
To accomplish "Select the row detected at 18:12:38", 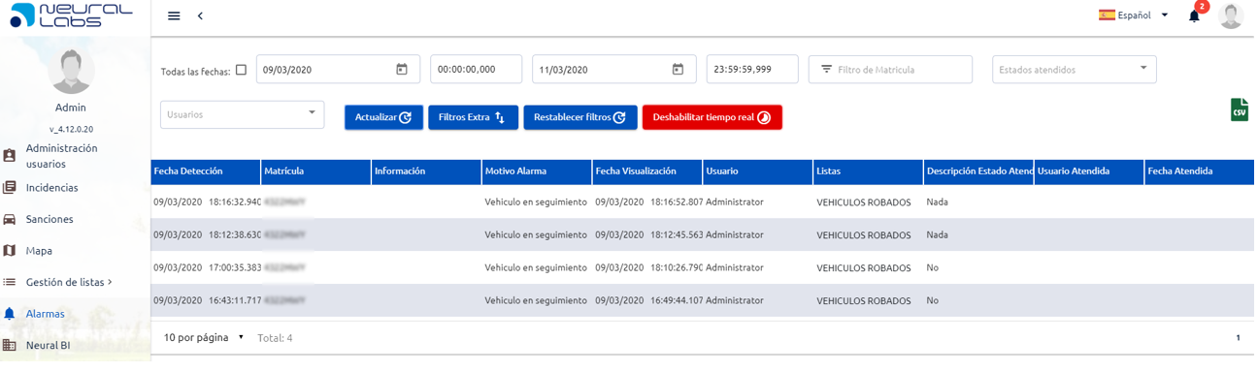I will point(703,234).
